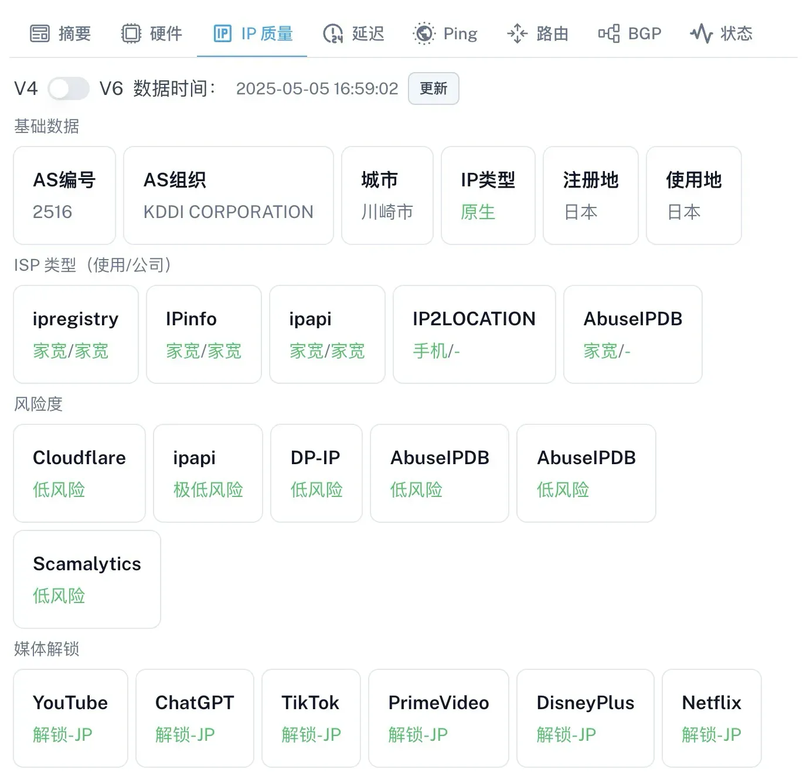Click the DisneyPlus 解锁-JP card

(586, 718)
